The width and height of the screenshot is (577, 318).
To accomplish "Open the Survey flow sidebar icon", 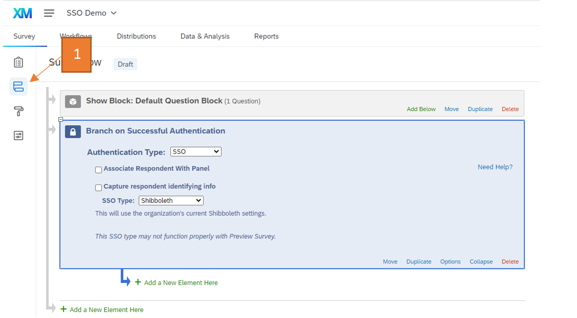I will (x=18, y=87).
